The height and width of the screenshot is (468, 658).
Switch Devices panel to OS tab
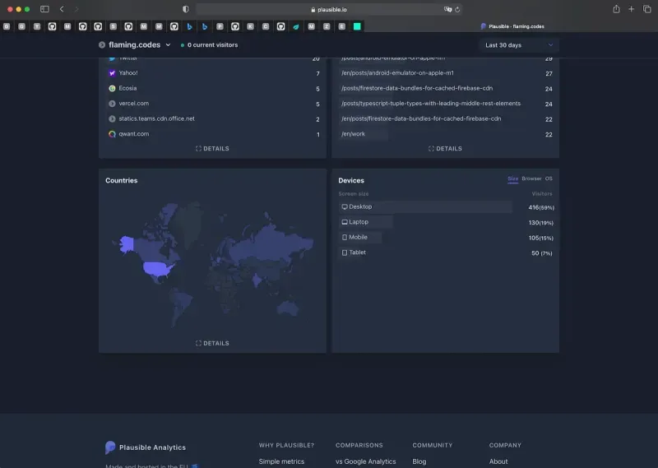tap(549, 178)
